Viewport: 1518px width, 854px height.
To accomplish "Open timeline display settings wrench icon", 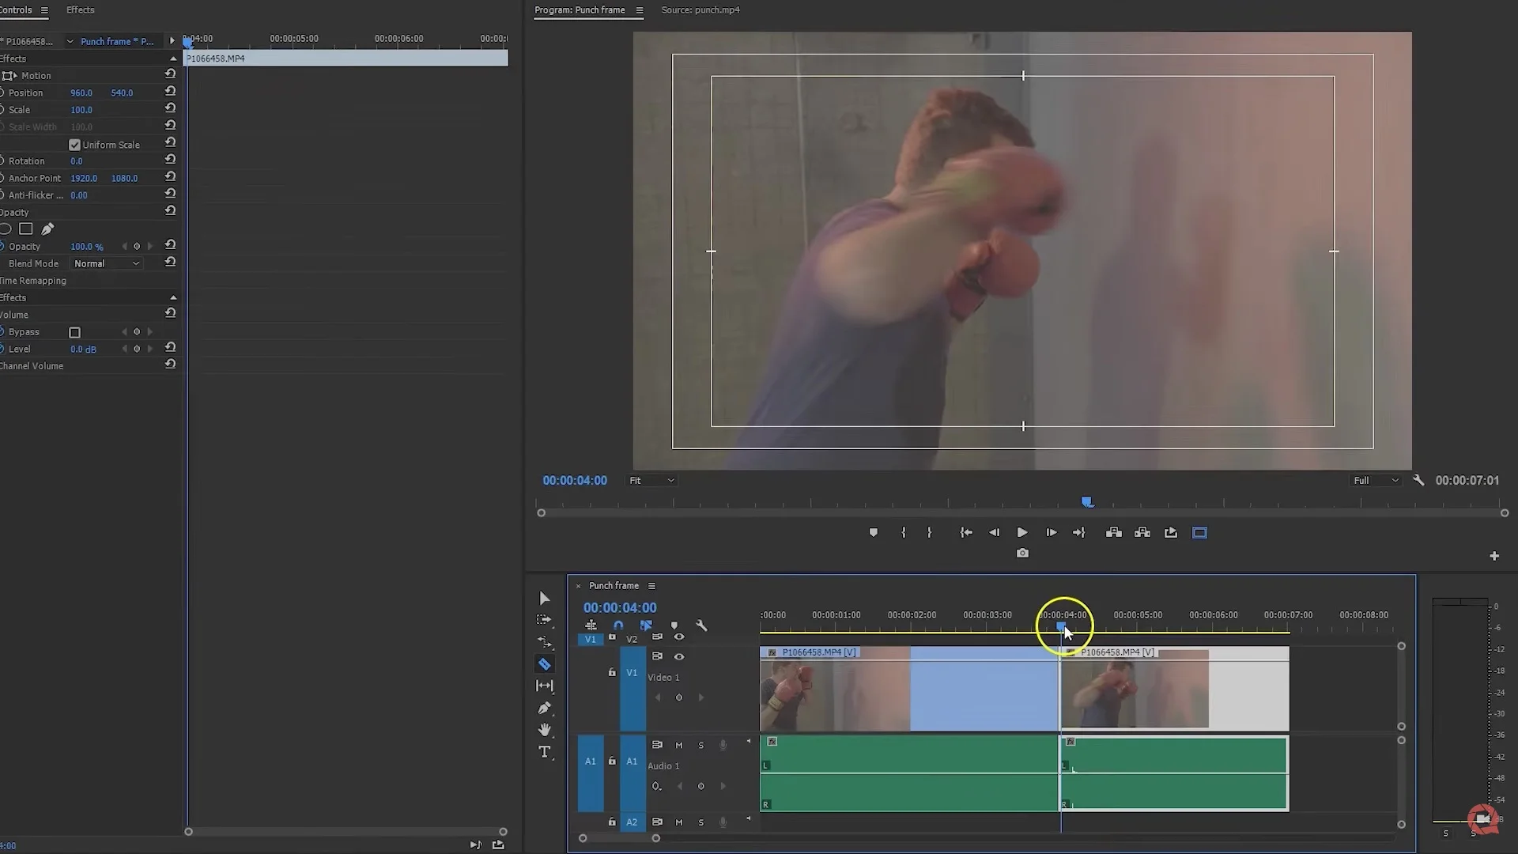I will point(701,625).
